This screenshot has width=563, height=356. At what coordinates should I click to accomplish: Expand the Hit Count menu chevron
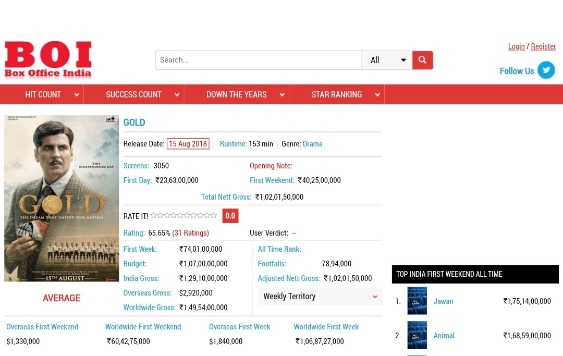coord(77,95)
